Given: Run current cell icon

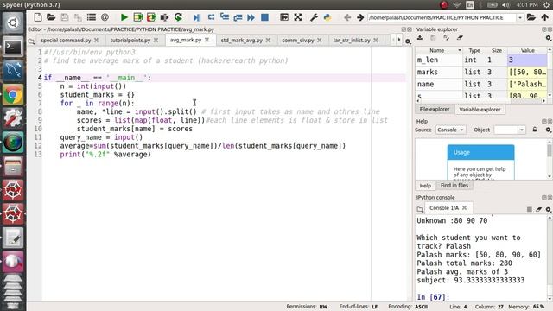Looking at the screenshot, I should point(138,17).
